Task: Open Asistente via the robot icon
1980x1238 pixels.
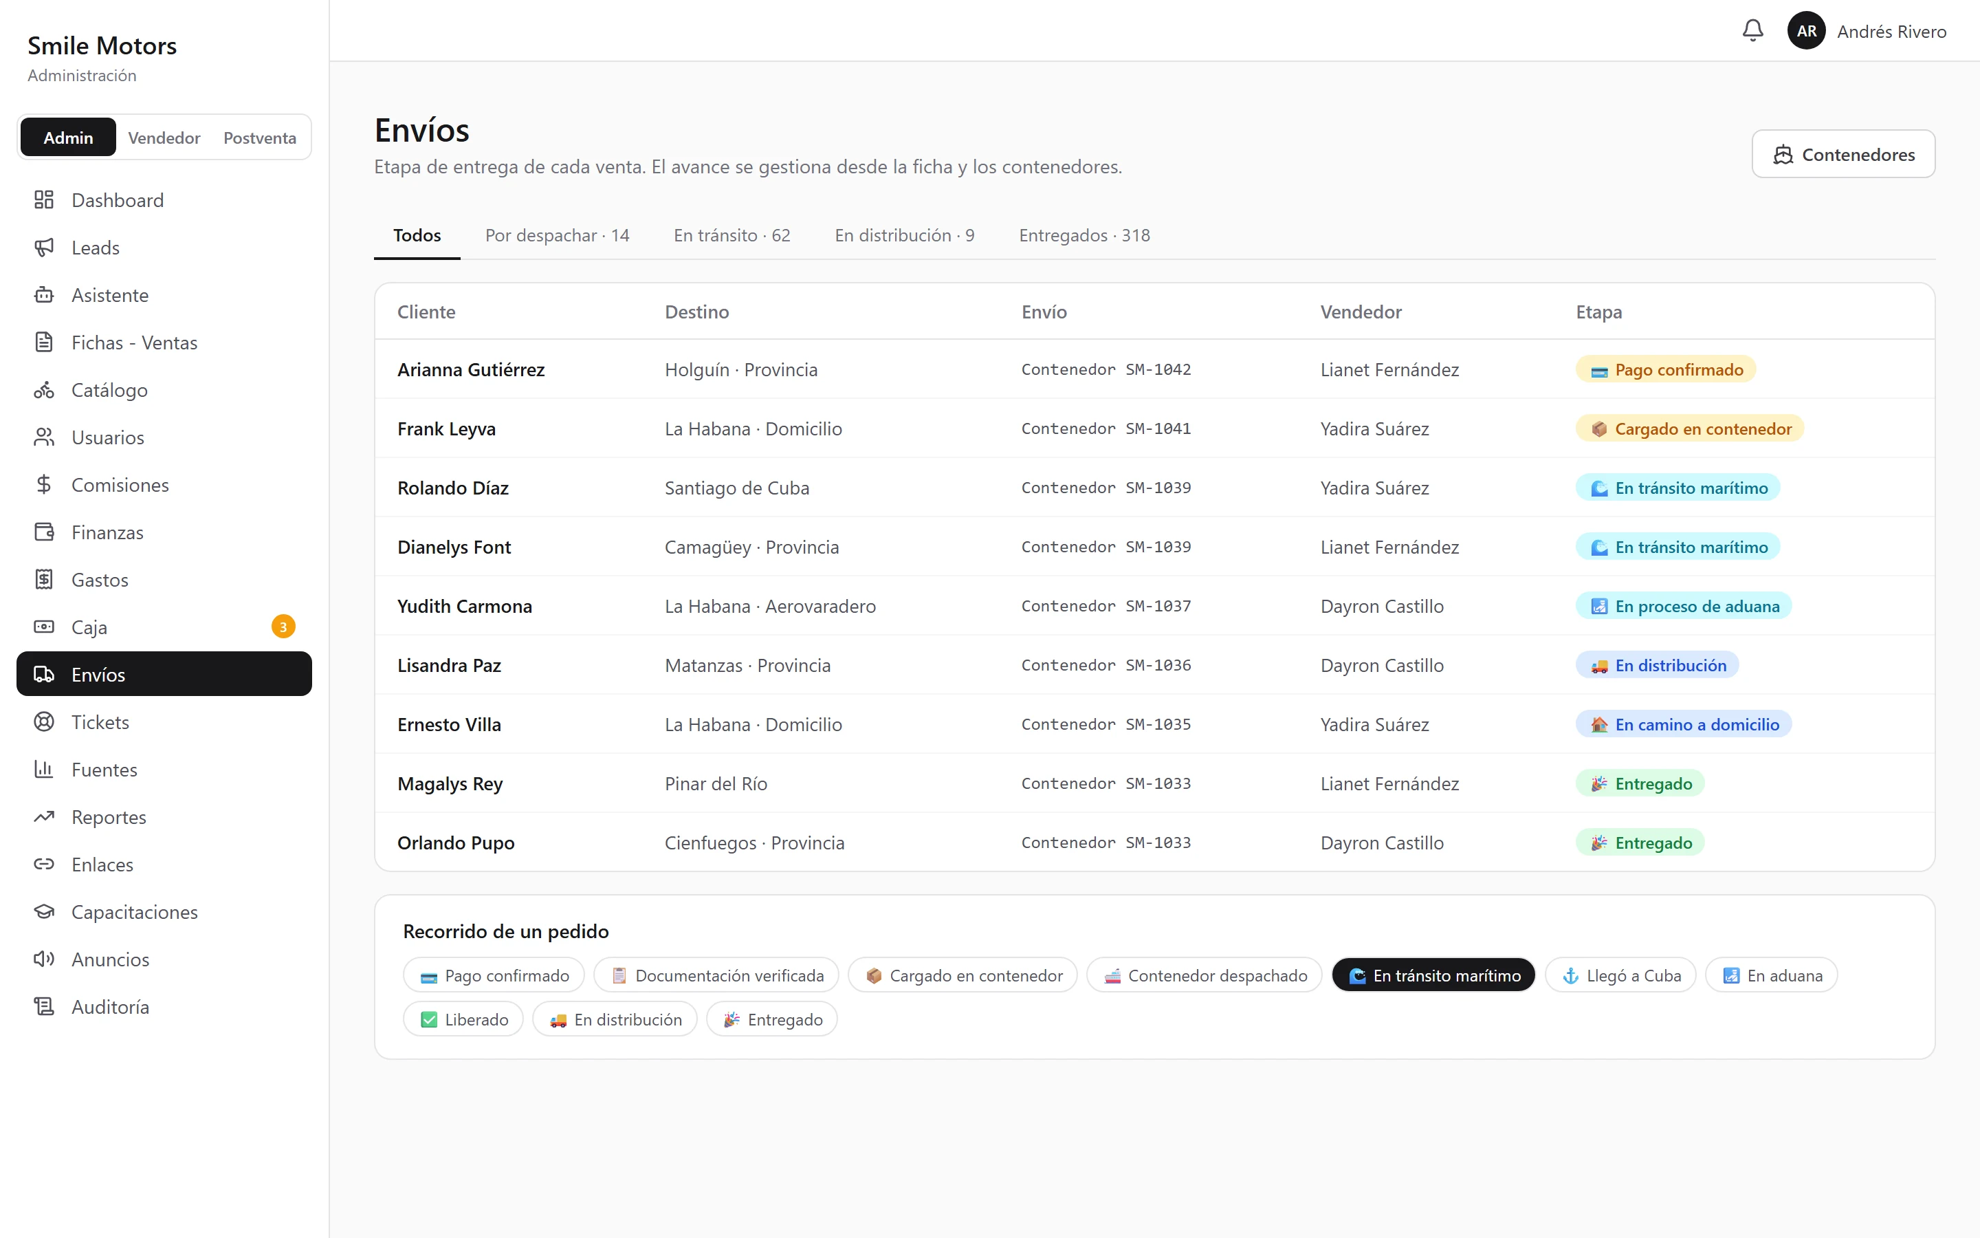Action: click(44, 295)
